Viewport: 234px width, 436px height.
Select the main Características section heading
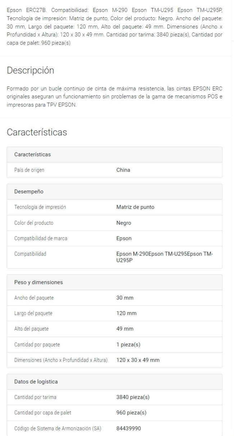click(37, 132)
